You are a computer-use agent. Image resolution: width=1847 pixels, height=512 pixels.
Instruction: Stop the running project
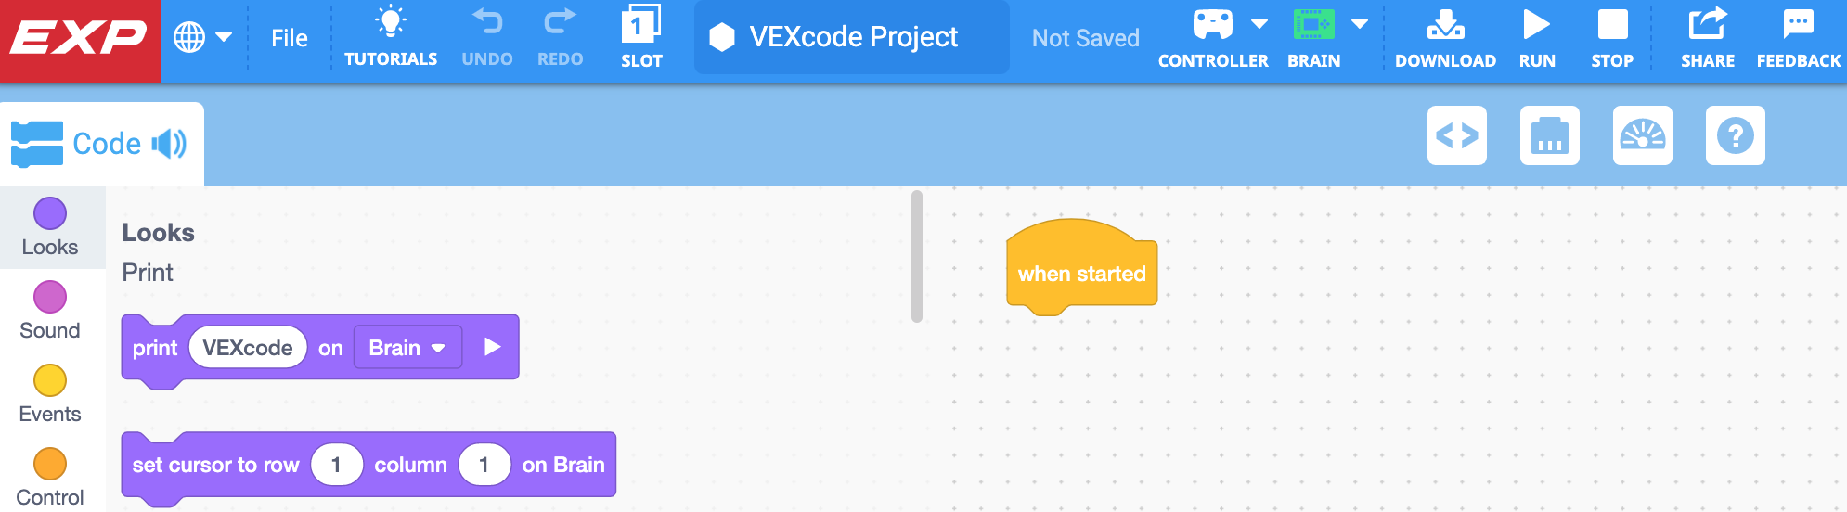pos(1612,25)
